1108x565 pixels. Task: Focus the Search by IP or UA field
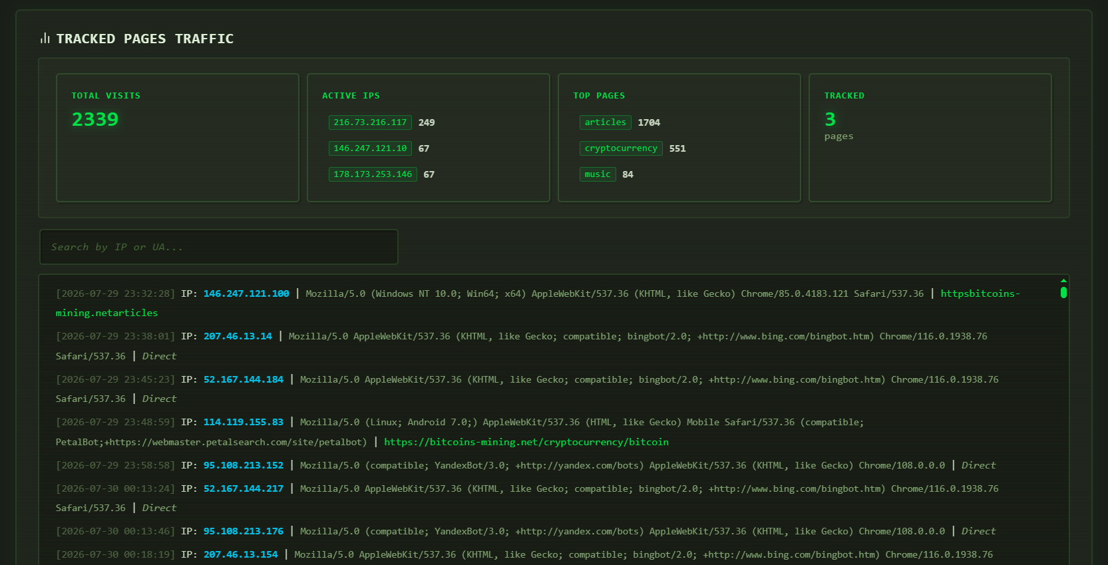pyautogui.click(x=219, y=247)
